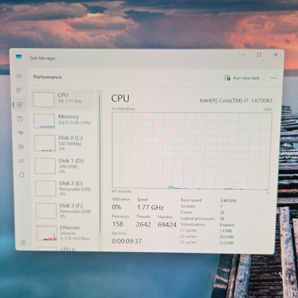Open the Processes page icon
This screenshot has width=298, height=298.
click(19, 90)
